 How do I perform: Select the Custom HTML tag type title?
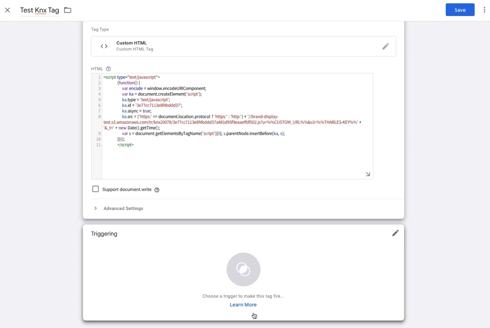pos(131,43)
